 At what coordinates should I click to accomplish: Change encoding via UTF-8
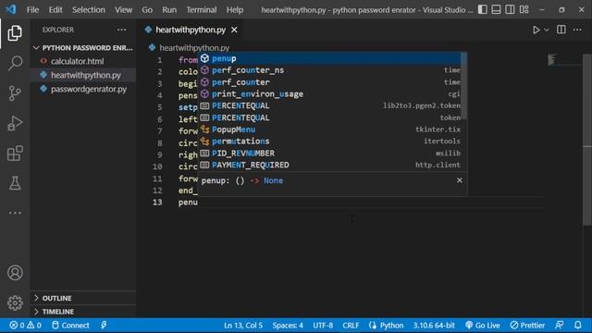[323, 326]
